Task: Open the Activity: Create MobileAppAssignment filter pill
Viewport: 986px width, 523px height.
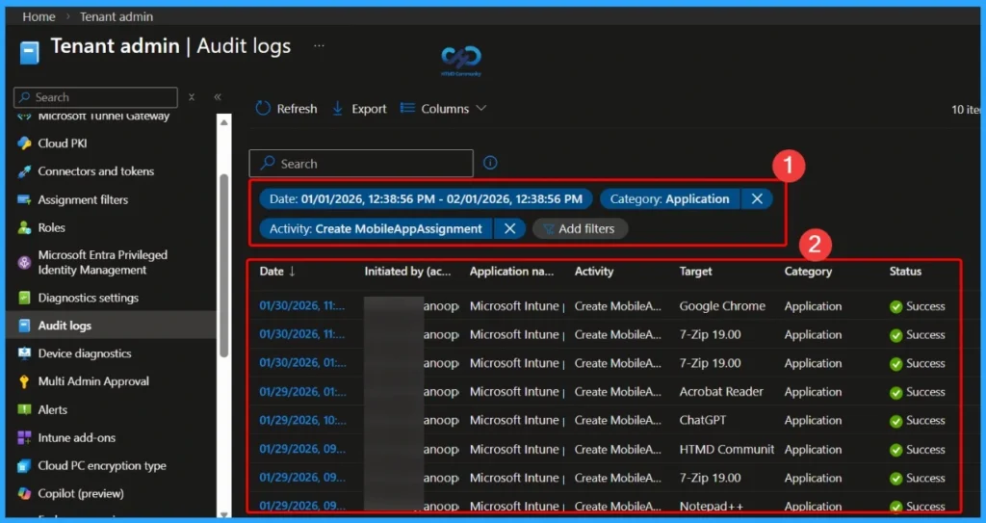Action: pyautogui.click(x=376, y=228)
